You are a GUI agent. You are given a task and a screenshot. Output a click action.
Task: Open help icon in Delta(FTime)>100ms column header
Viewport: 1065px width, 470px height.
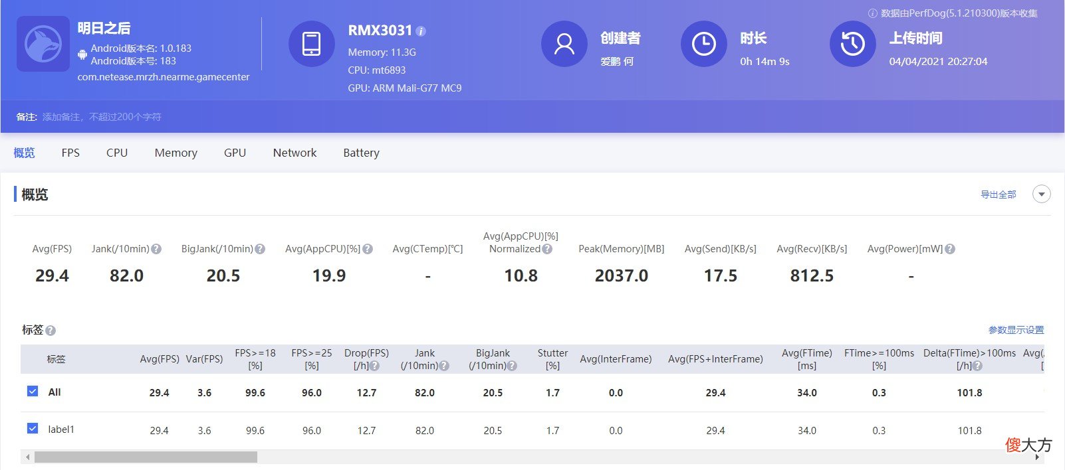coord(977,366)
